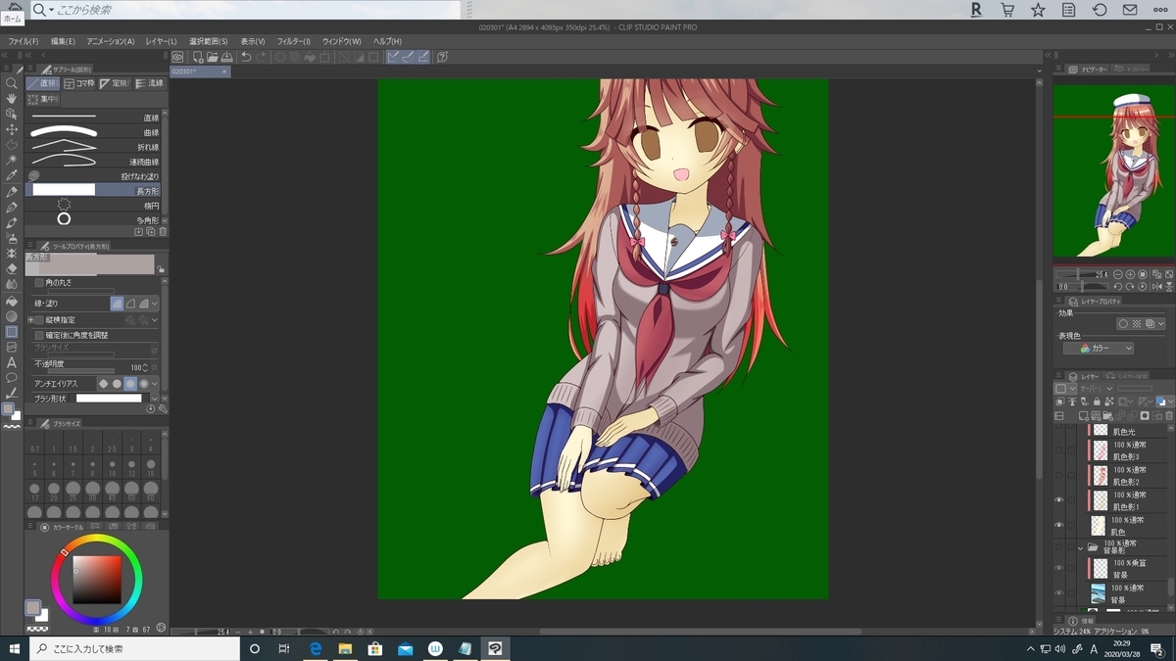
Task: Show the hidden 肌色影2 layer
Action: pyautogui.click(x=1058, y=475)
